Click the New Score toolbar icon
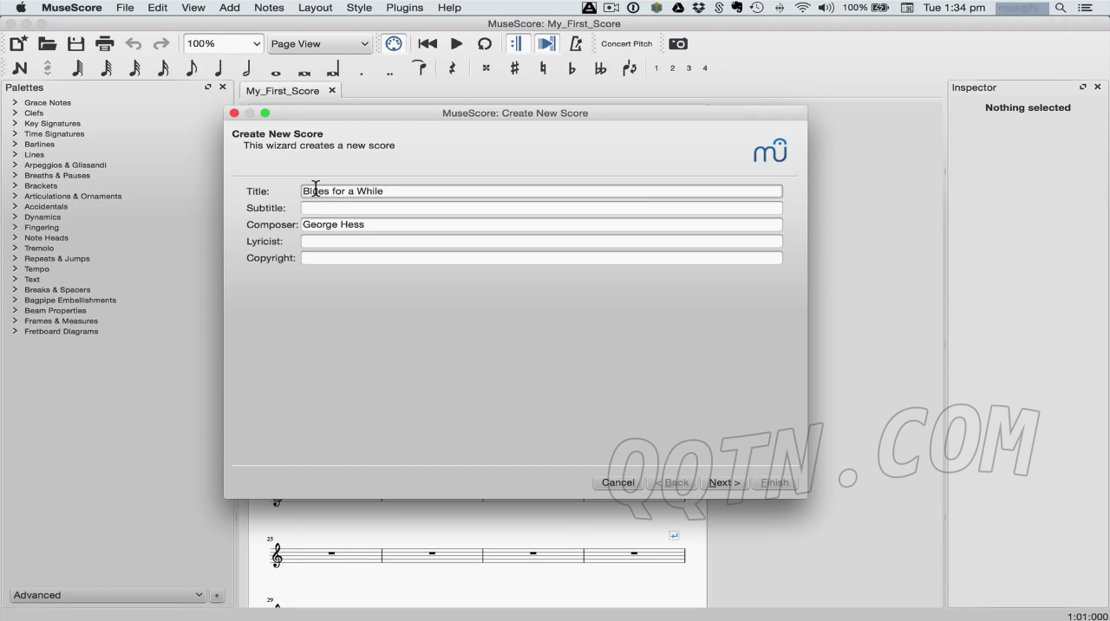 pos(18,44)
